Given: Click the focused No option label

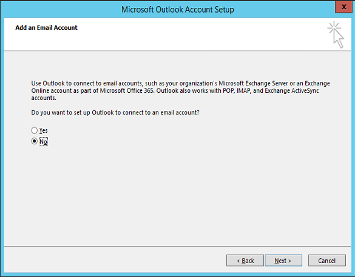Looking at the screenshot, I should coord(43,142).
